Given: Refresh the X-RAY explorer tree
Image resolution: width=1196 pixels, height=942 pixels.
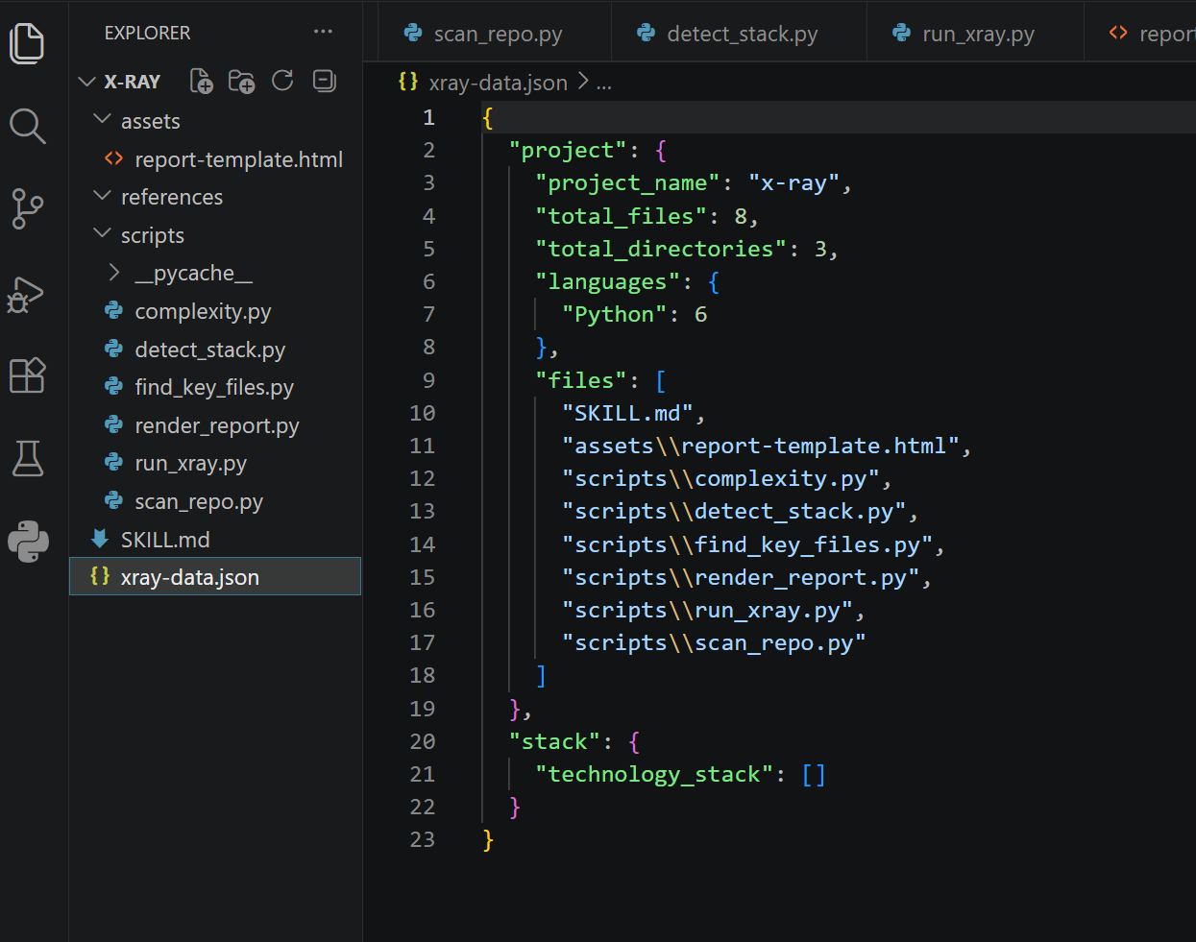Looking at the screenshot, I should pyautogui.click(x=282, y=81).
